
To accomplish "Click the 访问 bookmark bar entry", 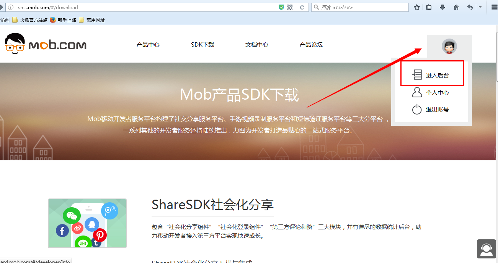I will (5, 20).
